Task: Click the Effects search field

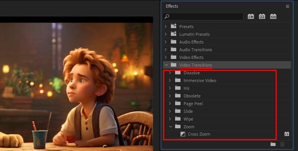Action: tap(203, 17)
